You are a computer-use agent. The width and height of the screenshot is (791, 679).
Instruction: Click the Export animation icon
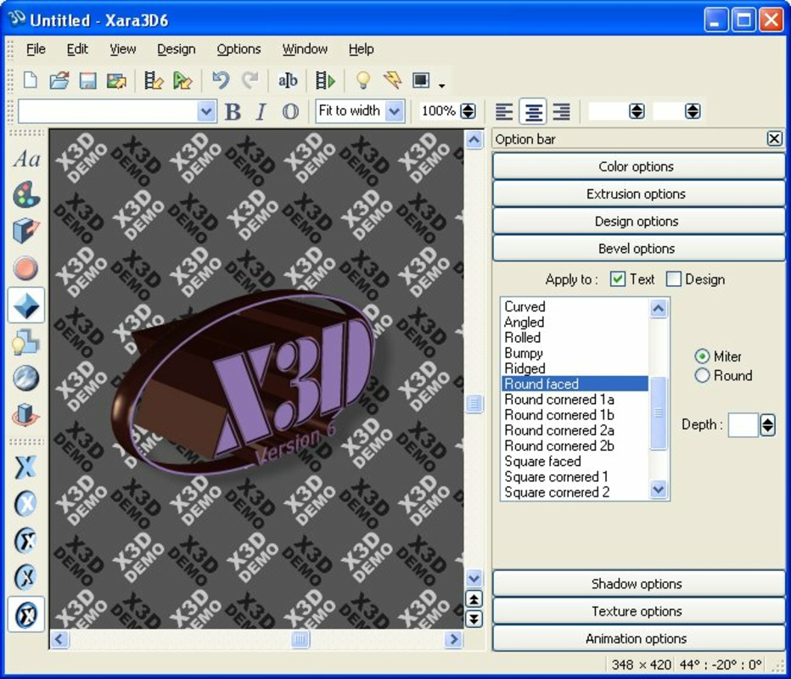coord(154,81)
